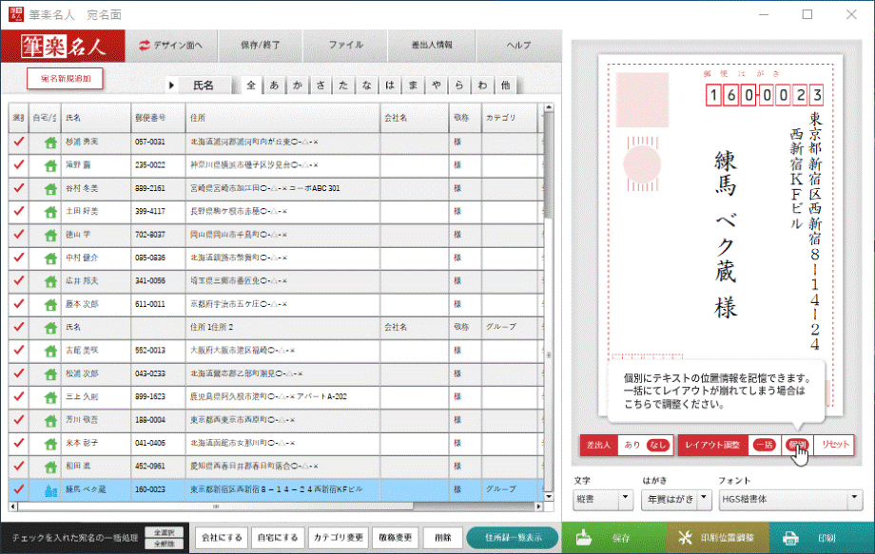The width and height of the screenshot is (875, 554).
Task: Uncheck the red checkmark for row 702-8037
Action: [18, 234]
